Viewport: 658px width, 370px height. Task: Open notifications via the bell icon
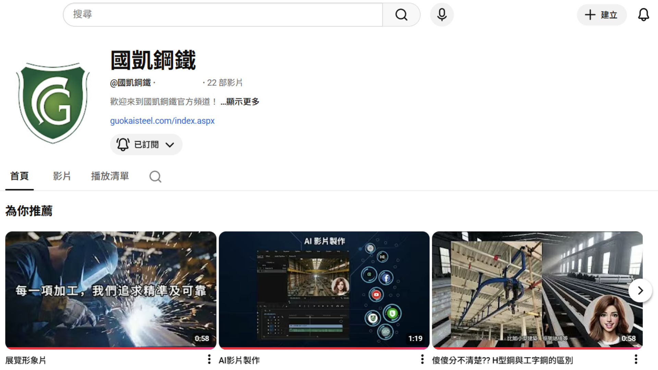click(644, 14)
